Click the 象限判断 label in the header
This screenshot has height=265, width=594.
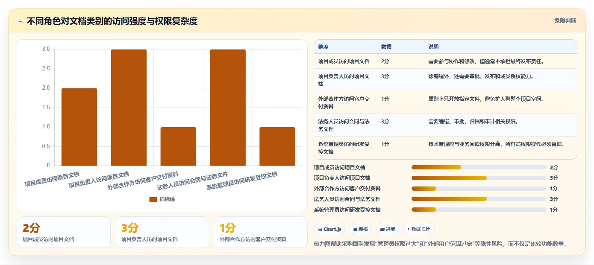(x=565, y=20)
